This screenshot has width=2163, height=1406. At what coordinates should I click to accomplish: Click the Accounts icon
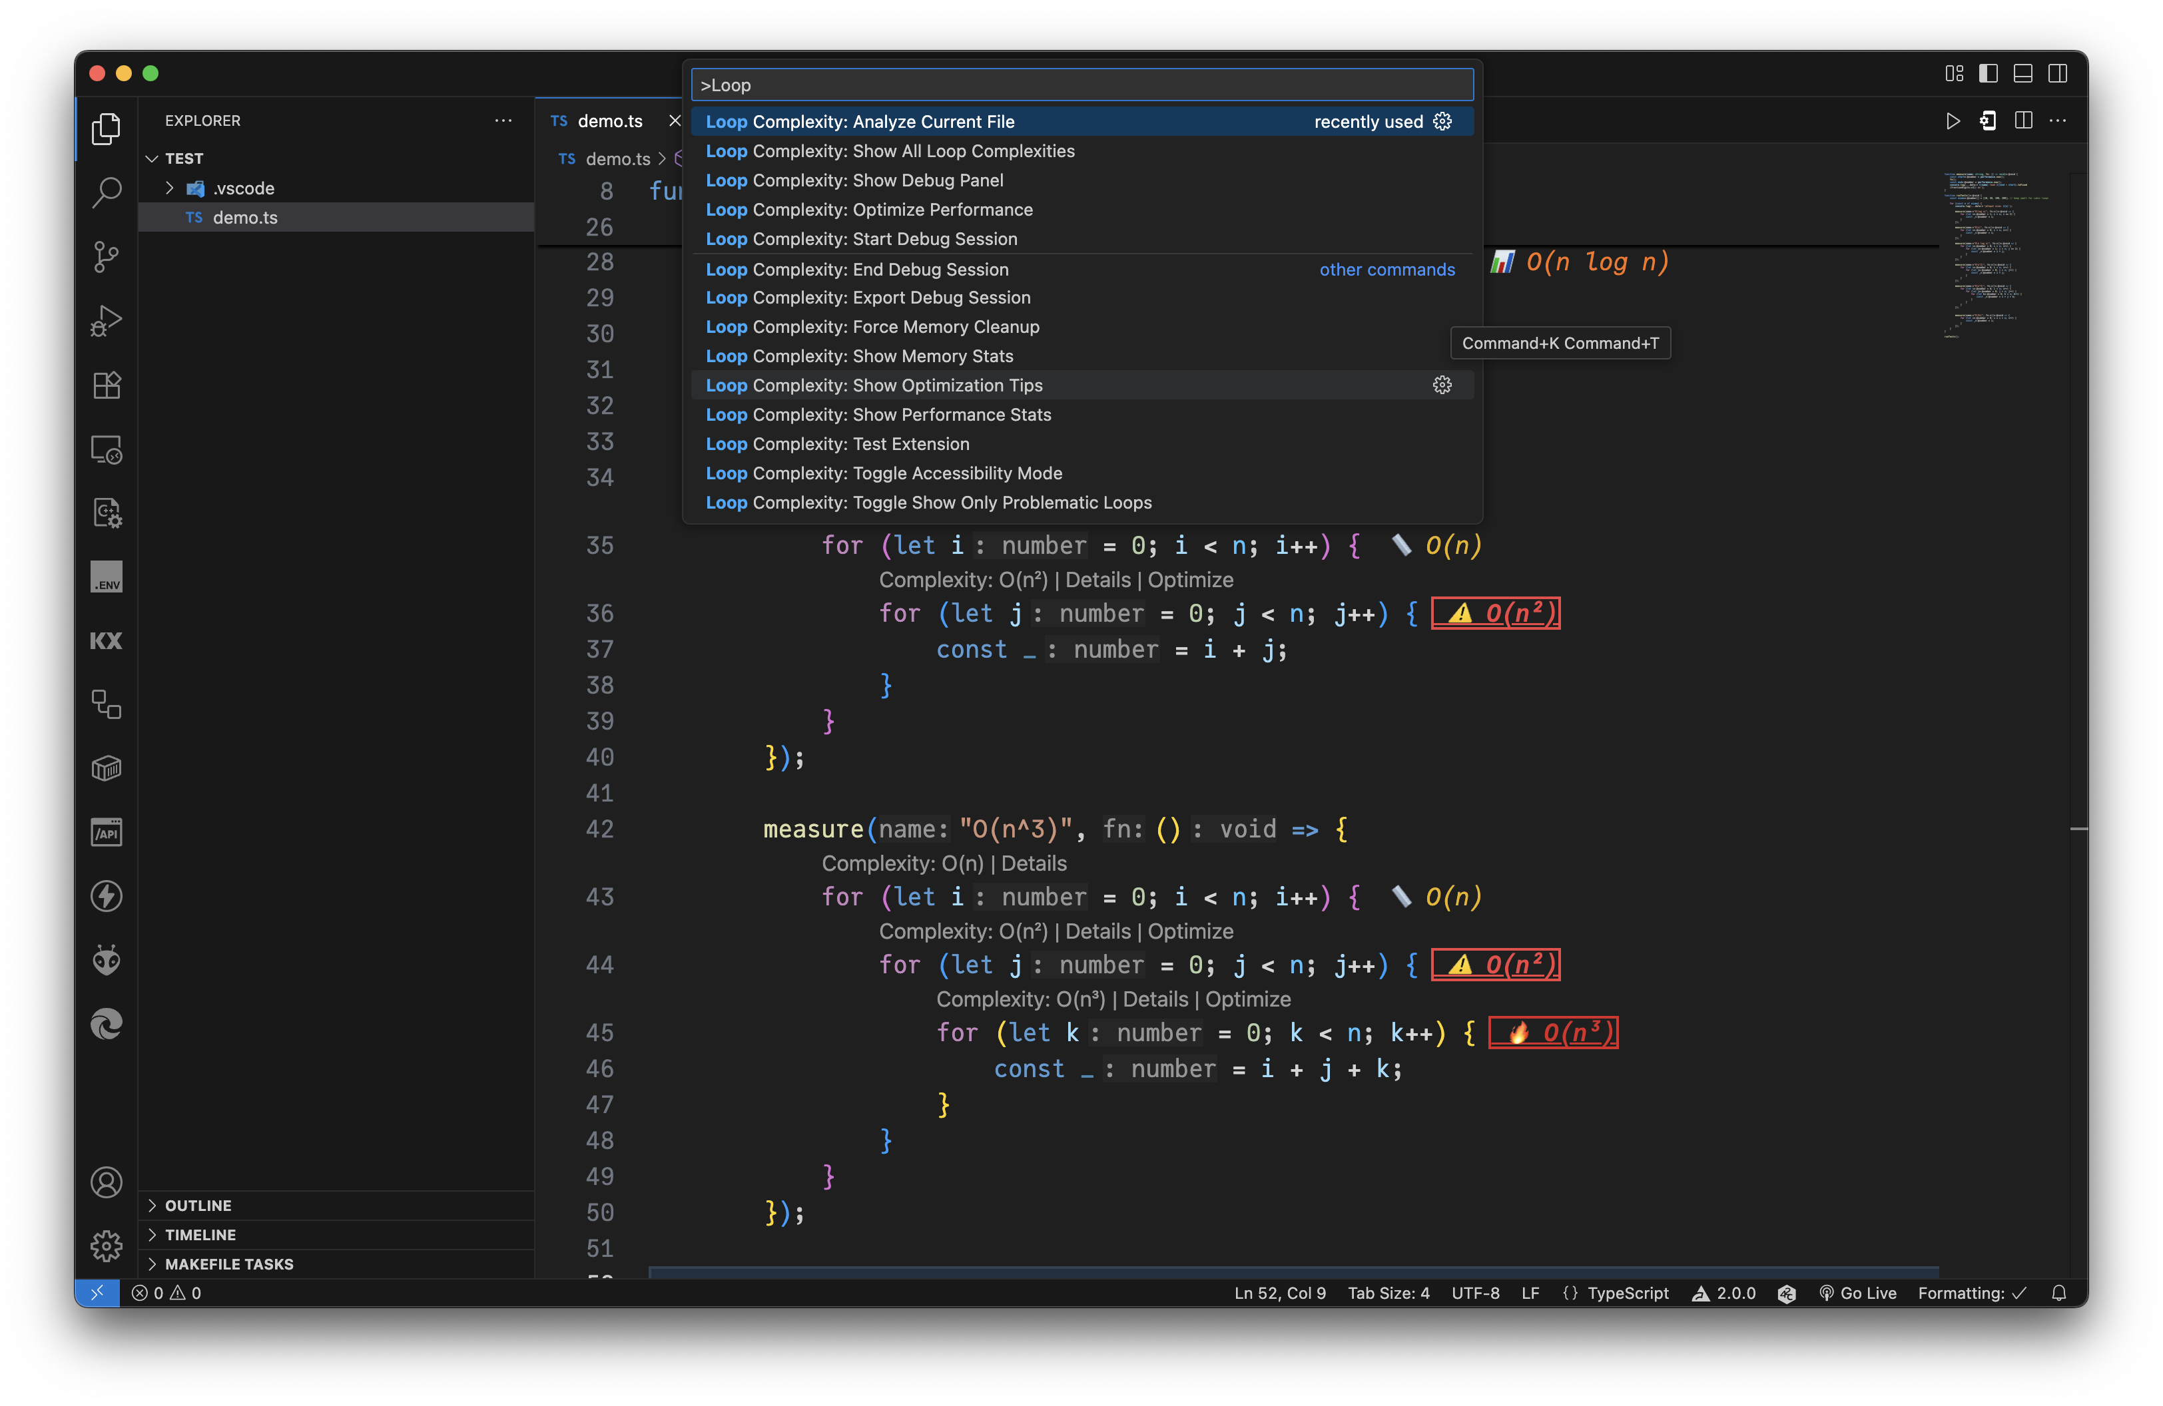coord(107,1182)
